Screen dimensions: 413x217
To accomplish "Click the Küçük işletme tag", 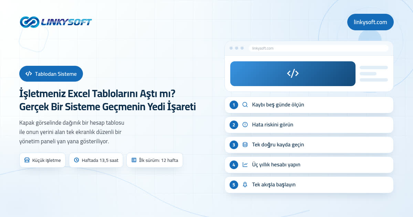I will (42, 160).
